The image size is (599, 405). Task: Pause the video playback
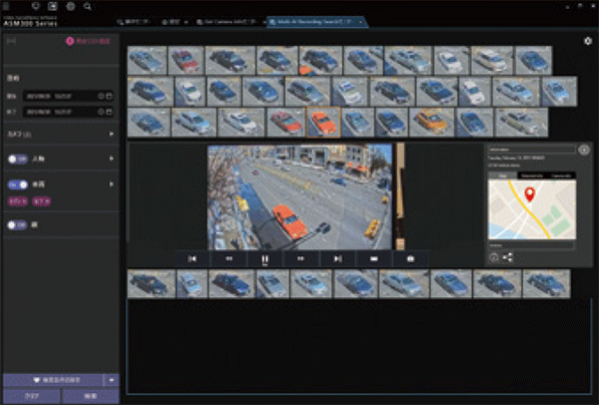pyautogui.click(x=265, y=258)
